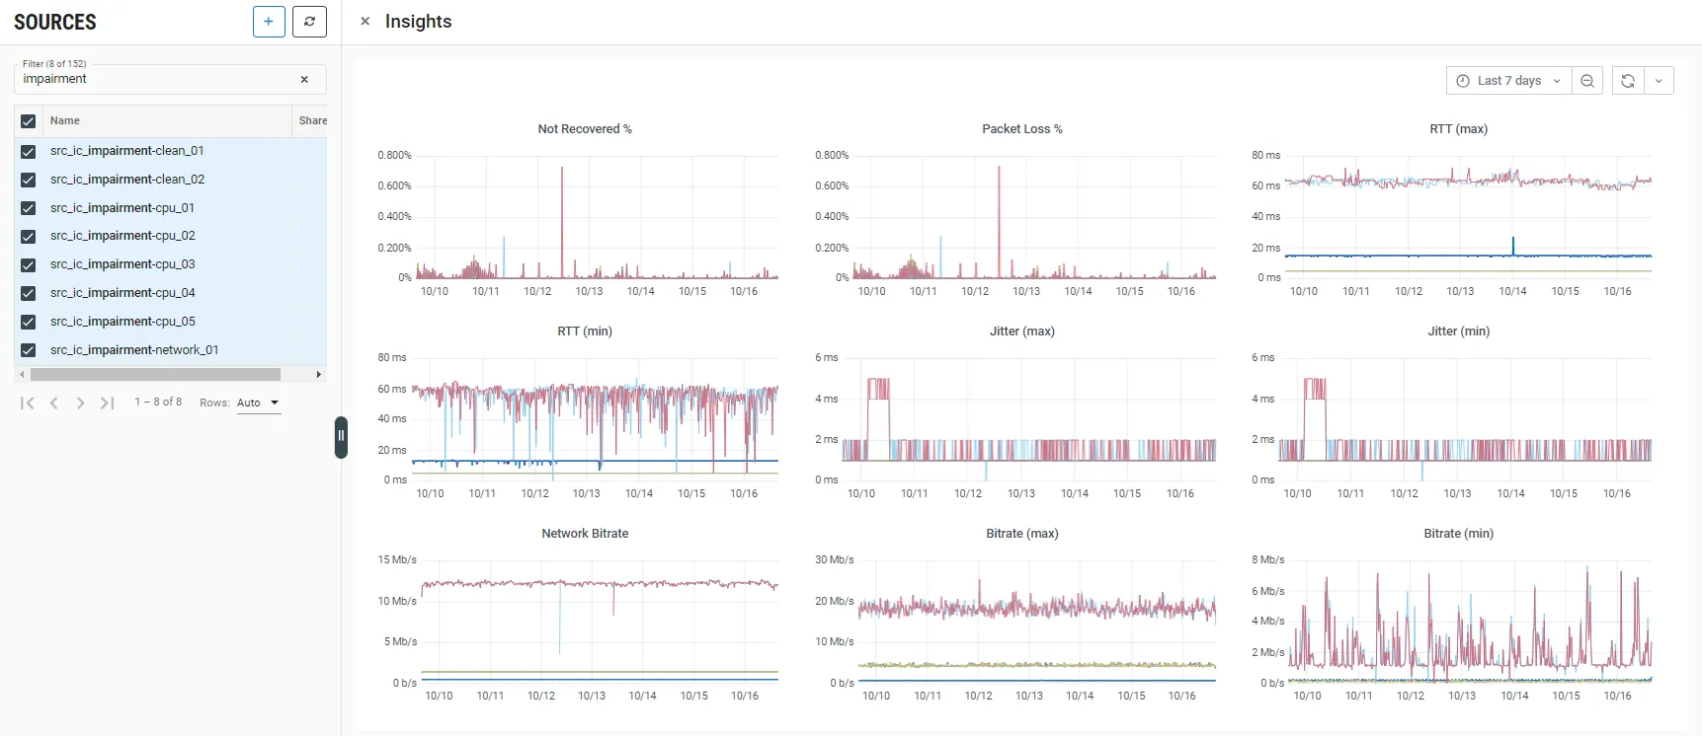Click the SOURCES heading
Viewport: 1702px width, 736px height.
55,22
